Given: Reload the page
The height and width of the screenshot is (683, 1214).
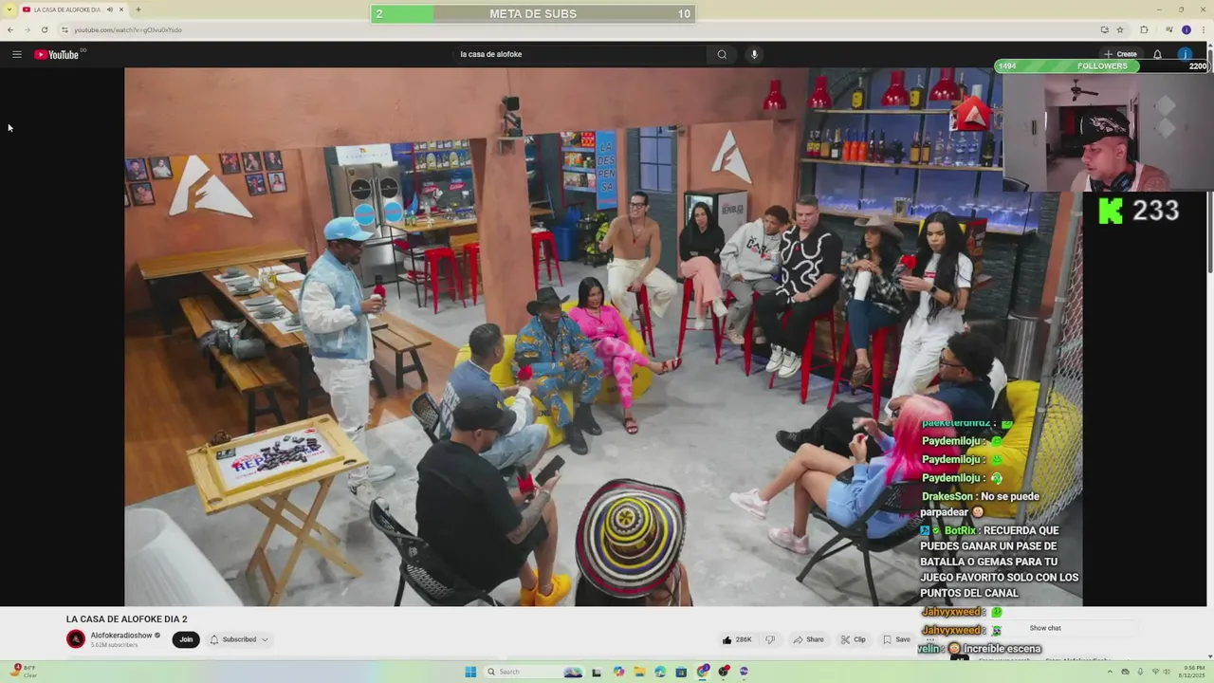Looking at the screenshot, I should 44,29.
